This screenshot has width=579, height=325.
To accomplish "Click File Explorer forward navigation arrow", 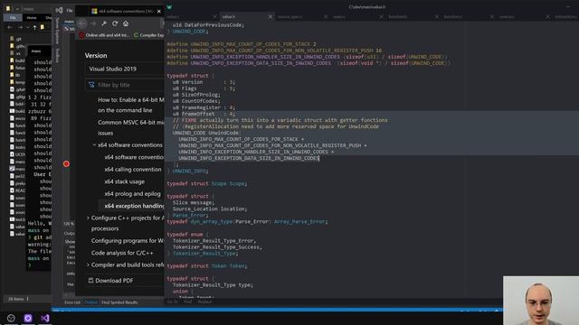I will click(20, 27).
